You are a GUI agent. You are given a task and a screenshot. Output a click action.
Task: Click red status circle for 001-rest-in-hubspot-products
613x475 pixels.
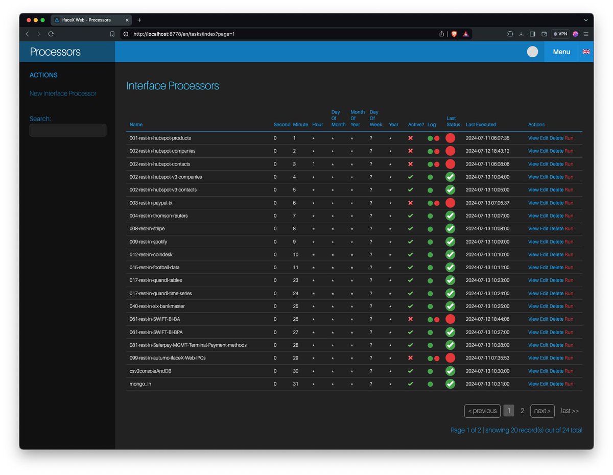[x=450, y=138]
